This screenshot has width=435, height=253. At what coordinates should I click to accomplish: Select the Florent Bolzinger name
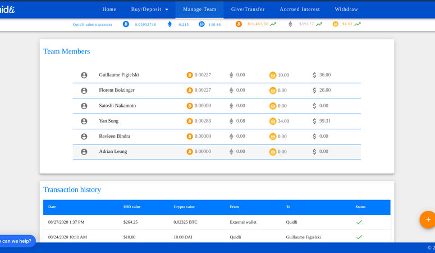(x=117, y=90)
